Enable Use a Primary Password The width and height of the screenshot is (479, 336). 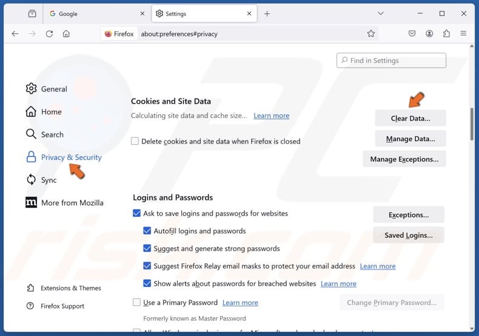click(136, 303)
